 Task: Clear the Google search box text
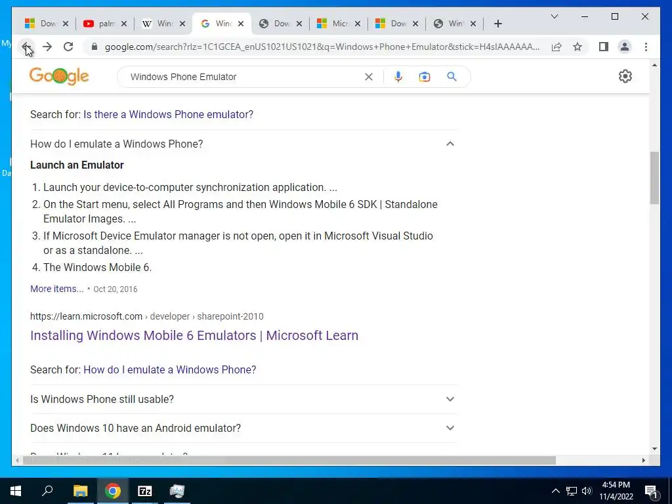tap(369, 77)
